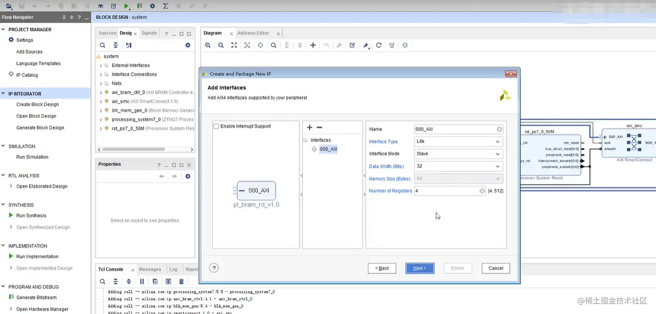656x314 pixels.
Task: Click Run Synthesis in Flow Navigator
Action: [31, 216]
